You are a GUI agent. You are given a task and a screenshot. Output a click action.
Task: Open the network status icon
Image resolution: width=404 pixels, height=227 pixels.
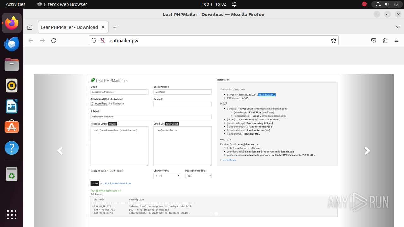(x=378, y=4)
